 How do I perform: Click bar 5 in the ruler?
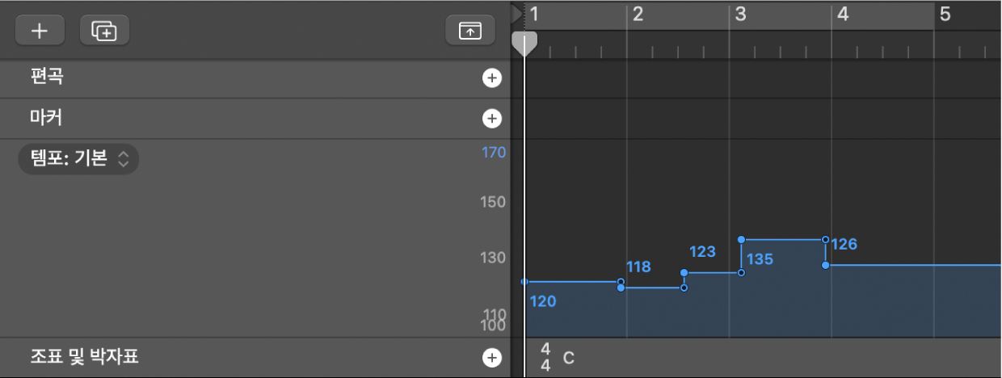point(945,15)
